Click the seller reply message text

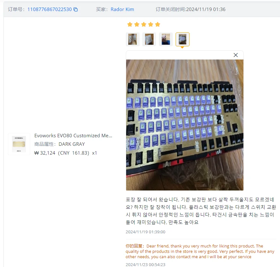pos(200,251)
